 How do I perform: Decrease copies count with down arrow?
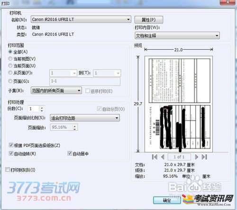(x=42, y=111)
